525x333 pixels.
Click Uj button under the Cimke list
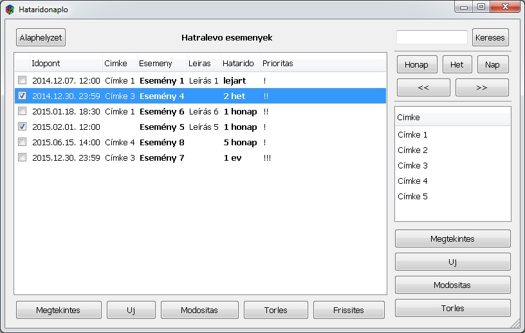[x=452, y=262]
